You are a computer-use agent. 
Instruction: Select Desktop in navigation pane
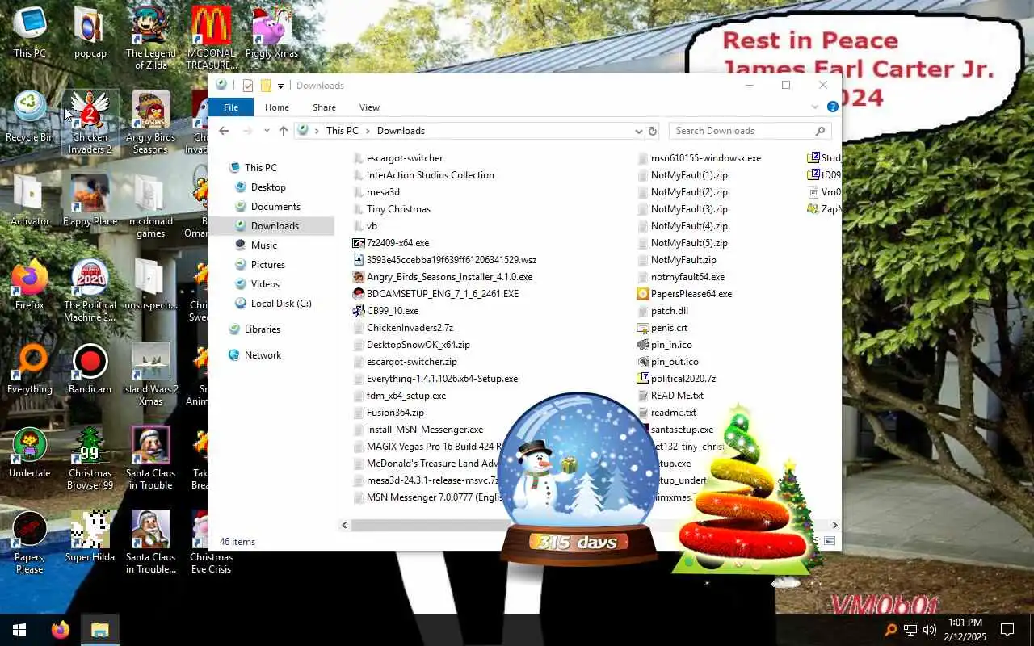pyautogui.click(x=268, y=187)
